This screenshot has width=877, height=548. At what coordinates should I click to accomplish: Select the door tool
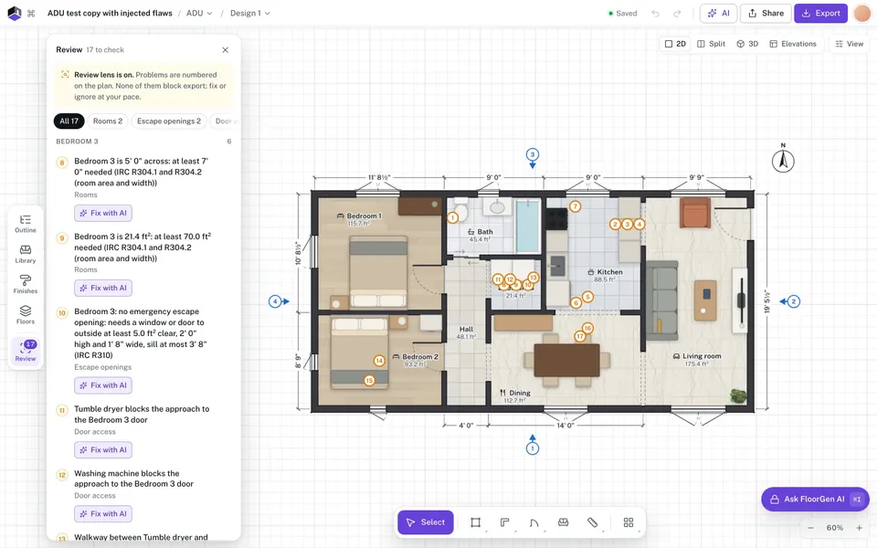pyautogui.click(x=534, y=522)
